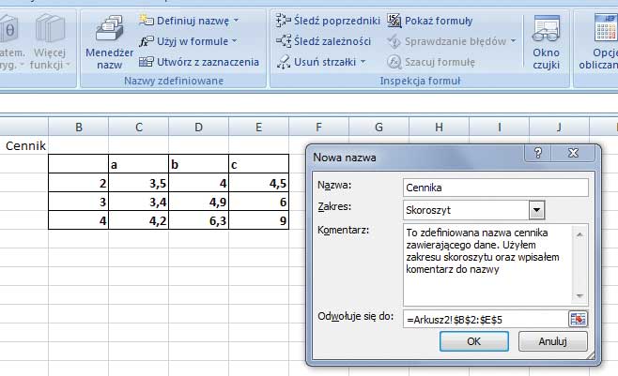Open the Zakres dropdown arrow
618x376 pixels.
point(536,210)
